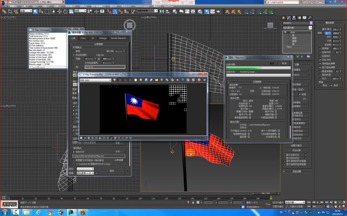The width and height of the screenshot is (347, 216).
Task: Click the Plane001 object name field
Action: click(295, 23)
